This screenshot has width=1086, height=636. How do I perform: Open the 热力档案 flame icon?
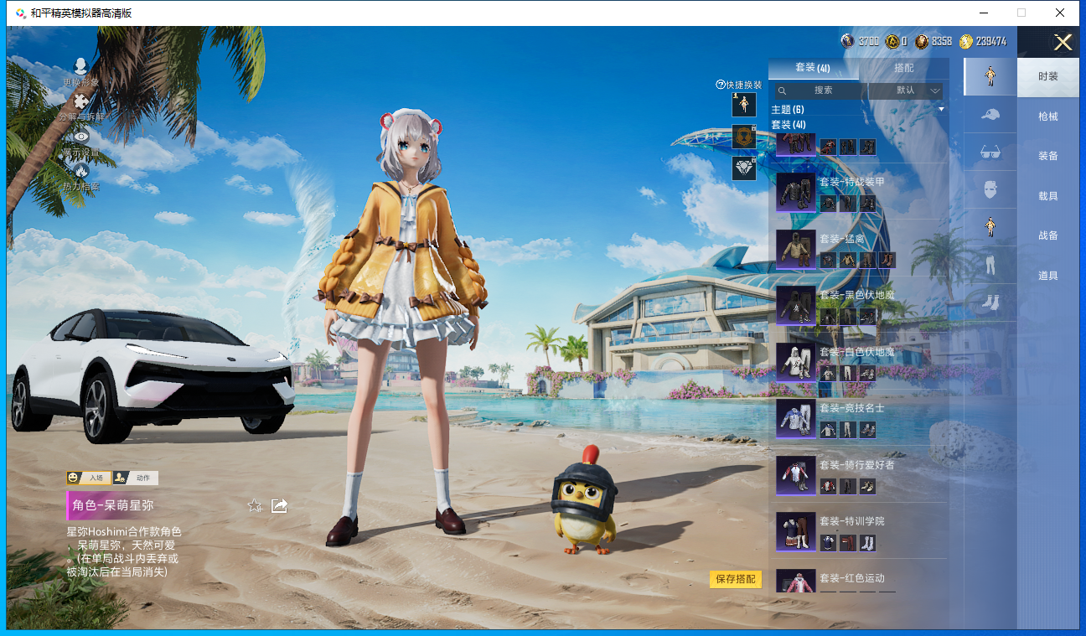pyautogui.click(x=81, y=170)
